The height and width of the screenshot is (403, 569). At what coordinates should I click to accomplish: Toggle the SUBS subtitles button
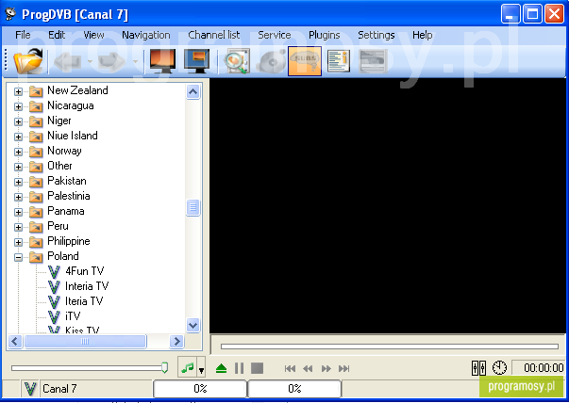tap(305, 61)
